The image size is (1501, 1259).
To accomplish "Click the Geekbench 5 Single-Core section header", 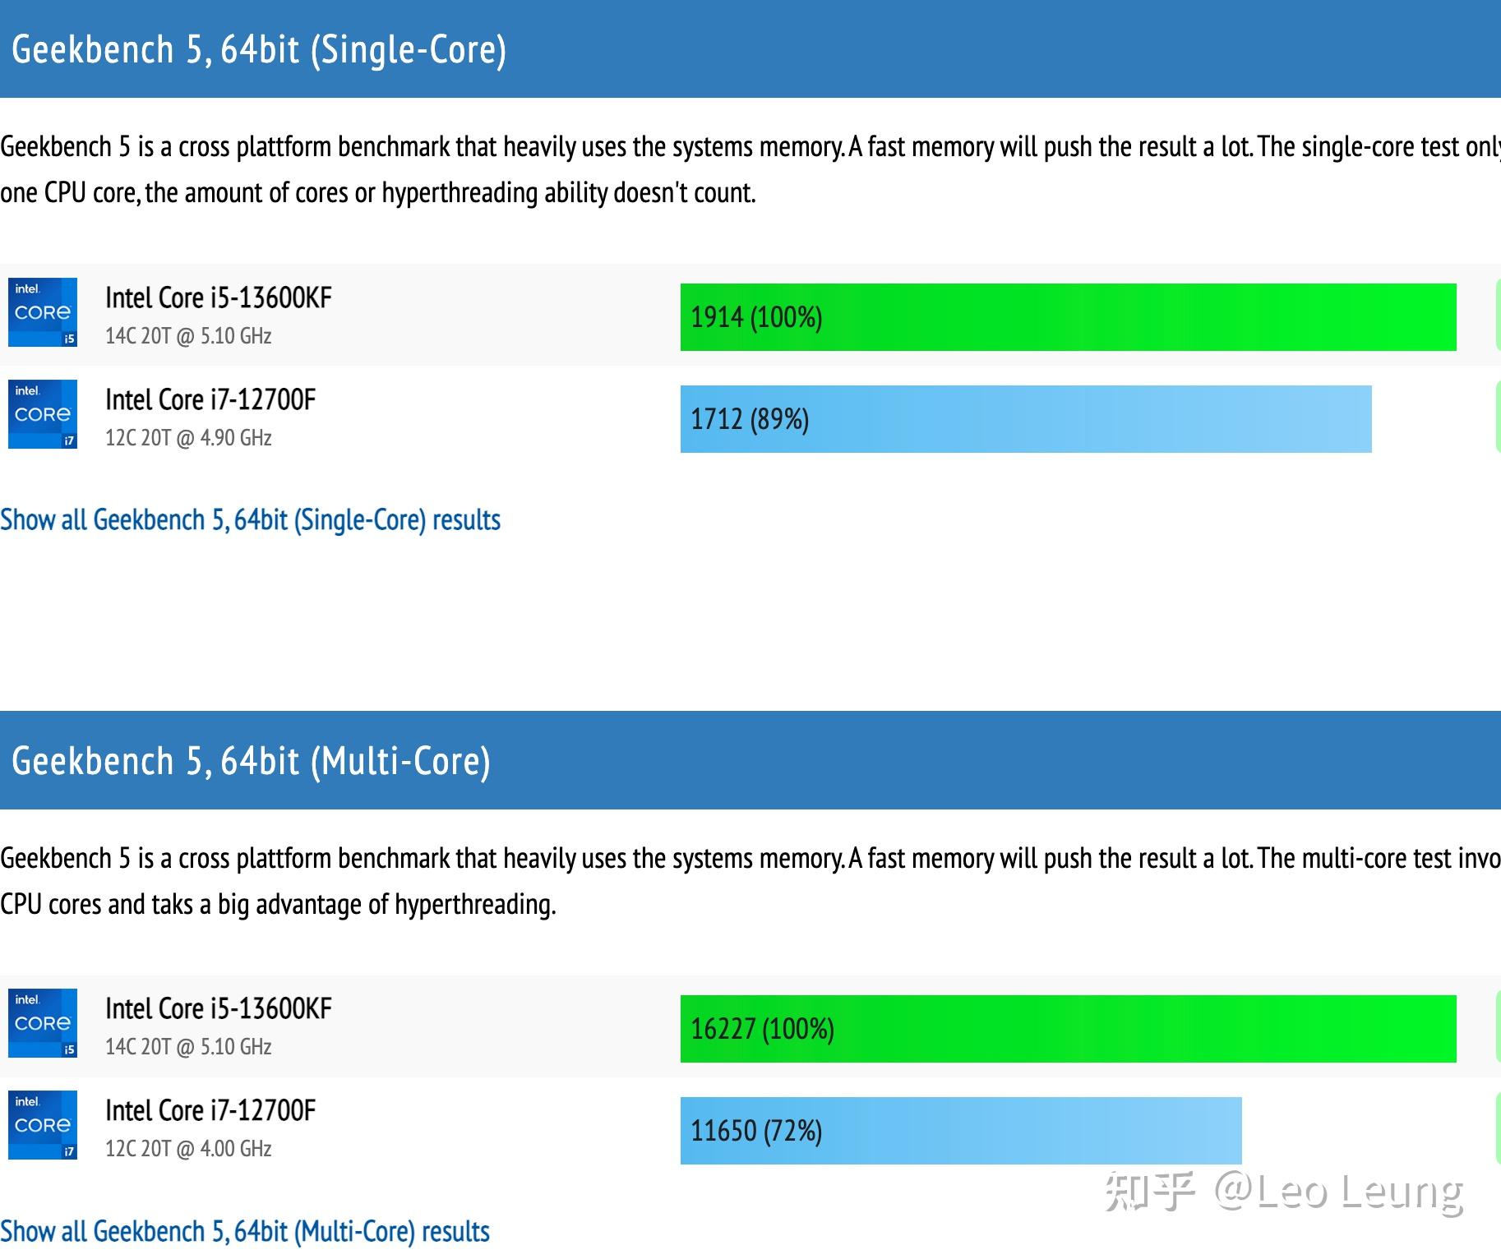I will (x=259, y=49).
